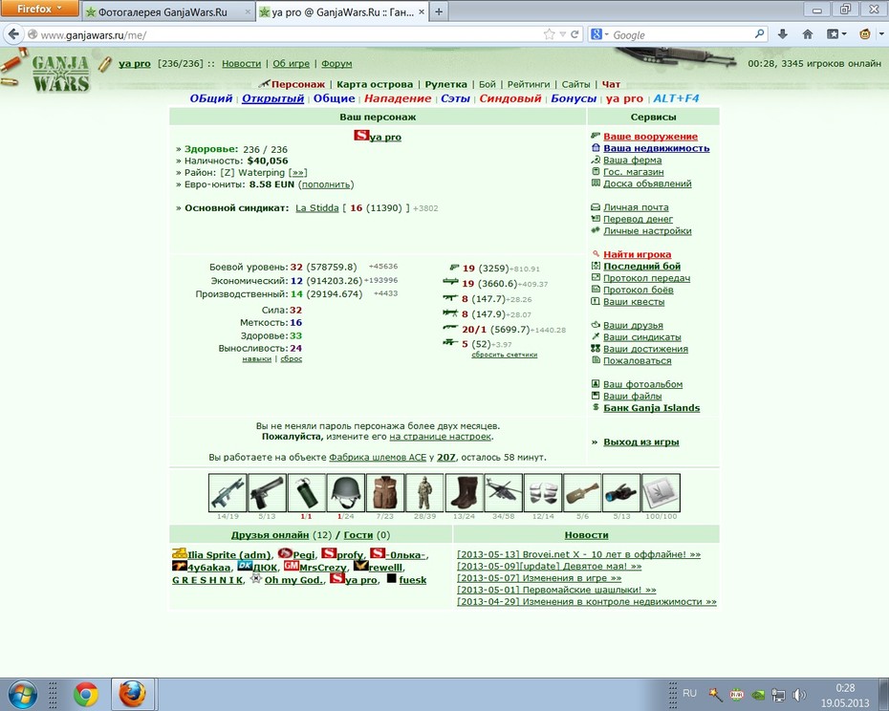Switch to Фотогалерея GanjaWars.Ru tab
This screenshot has height=711, width=889.
[163, 11]
